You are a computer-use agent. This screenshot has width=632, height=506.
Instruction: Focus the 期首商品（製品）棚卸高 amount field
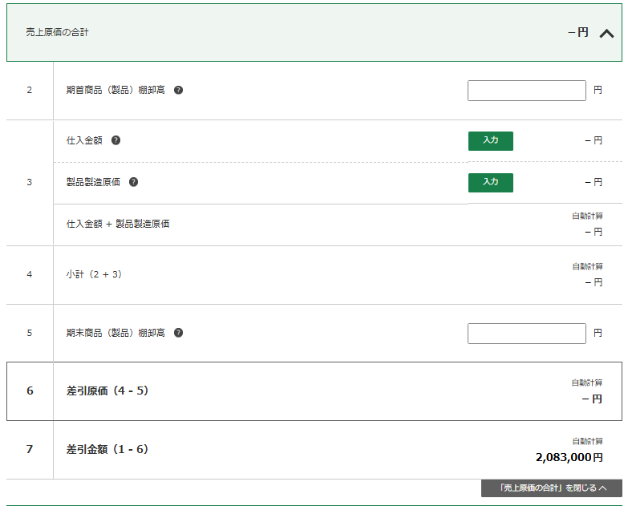(526, 91)
